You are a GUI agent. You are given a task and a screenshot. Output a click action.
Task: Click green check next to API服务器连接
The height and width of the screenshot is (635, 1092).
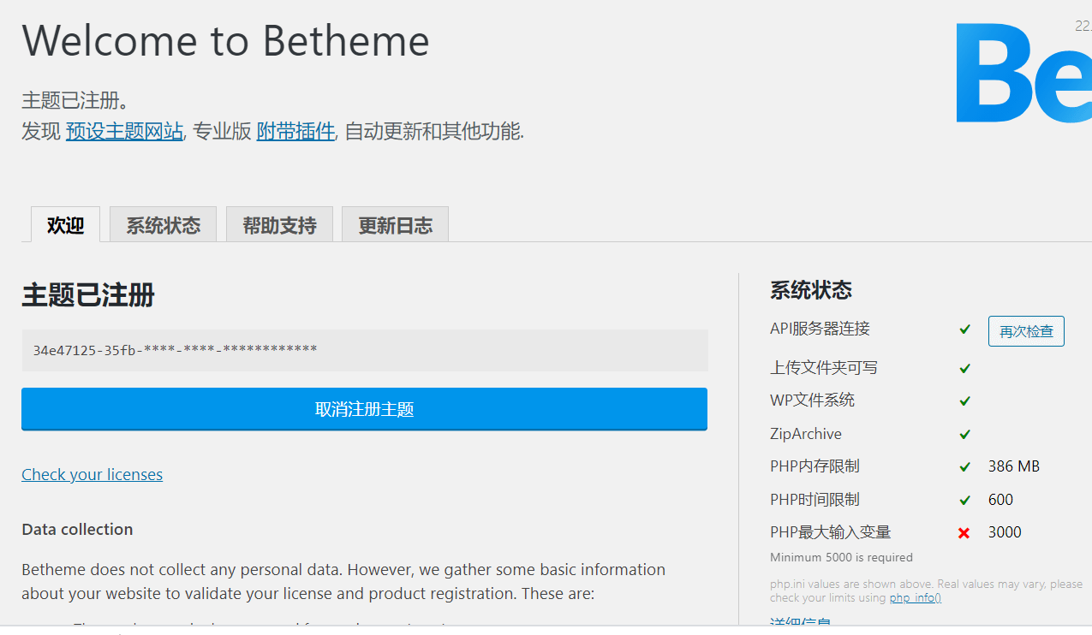click(964, 329)
